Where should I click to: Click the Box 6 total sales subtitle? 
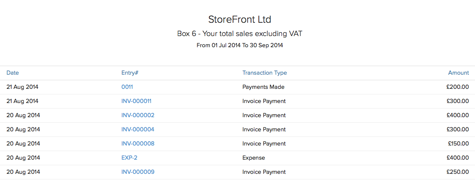(x=239, y=33)
